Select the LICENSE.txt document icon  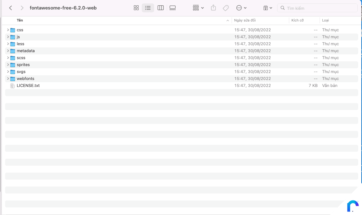pyautogui.click(x=12, y=86)
